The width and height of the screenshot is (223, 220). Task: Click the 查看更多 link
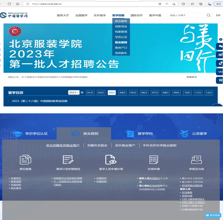tap(192, 77)
